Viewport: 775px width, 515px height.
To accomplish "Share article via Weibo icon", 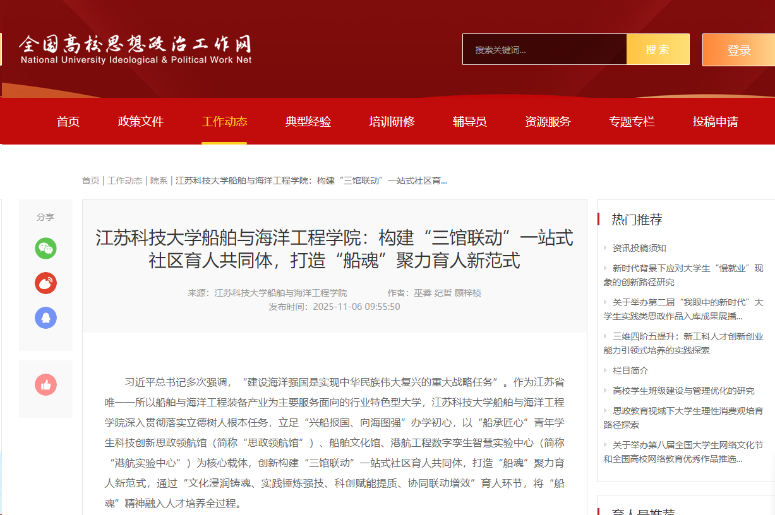I will pyautogui.click(x=45, y=283).
